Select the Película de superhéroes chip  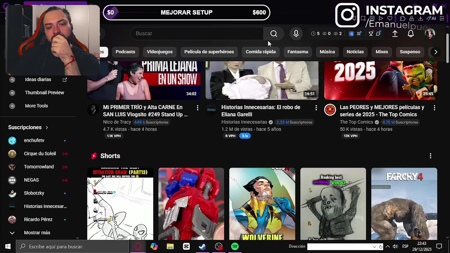209,52
